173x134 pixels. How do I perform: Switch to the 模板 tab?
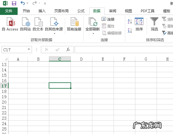click(167, 11)
